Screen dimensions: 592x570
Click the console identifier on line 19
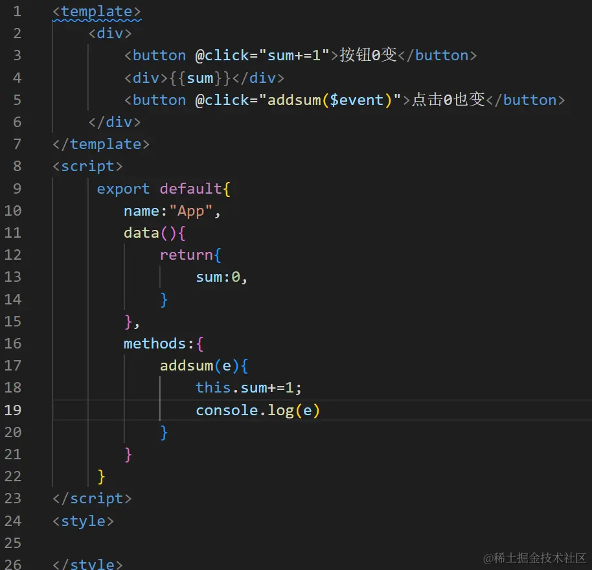click(227, 410)
